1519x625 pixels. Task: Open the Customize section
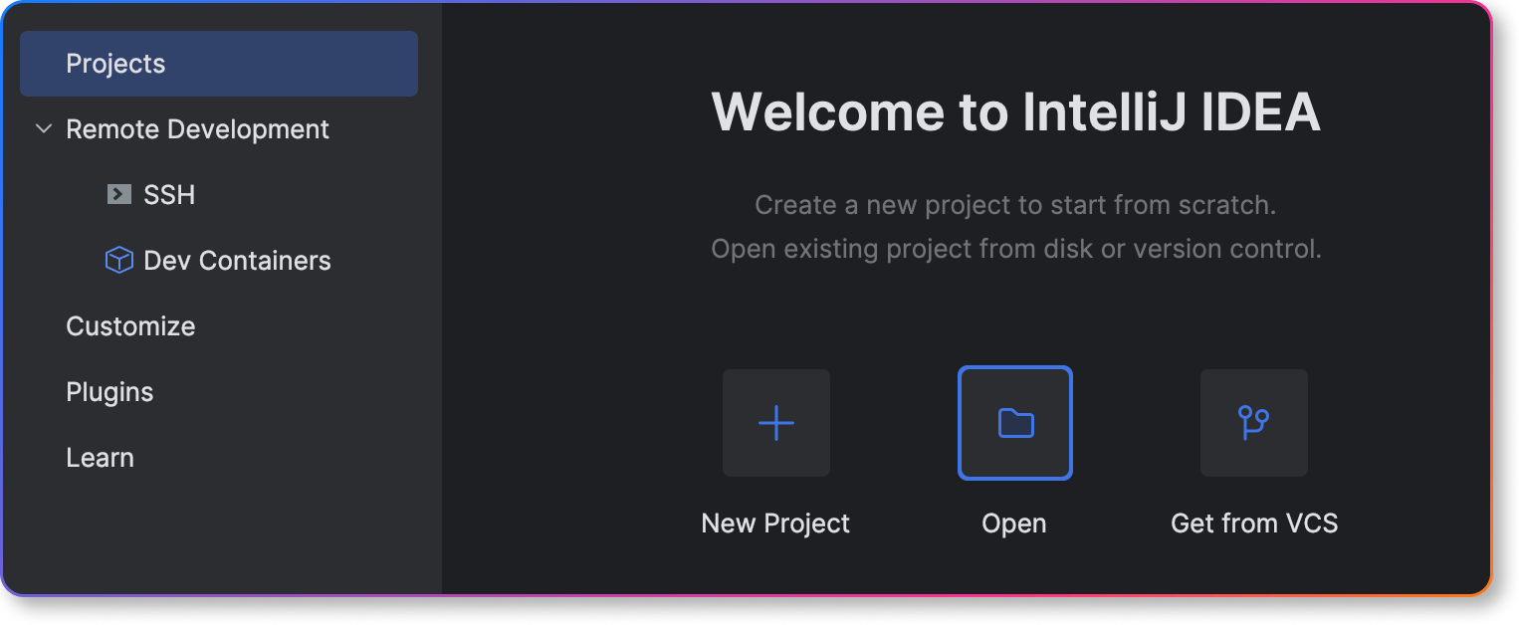coord(130,326)
